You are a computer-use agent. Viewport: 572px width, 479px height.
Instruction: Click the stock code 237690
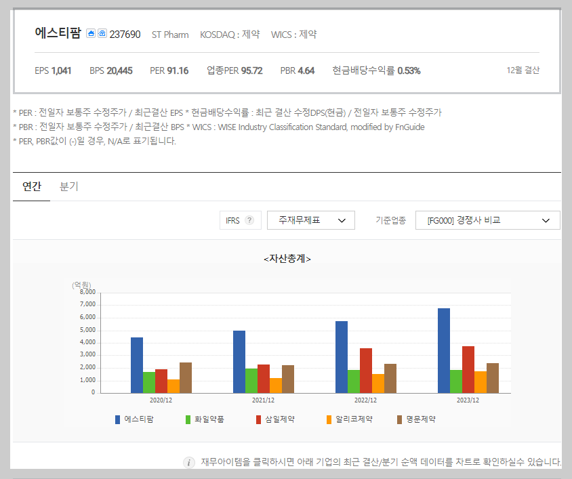tap(125, 35)
